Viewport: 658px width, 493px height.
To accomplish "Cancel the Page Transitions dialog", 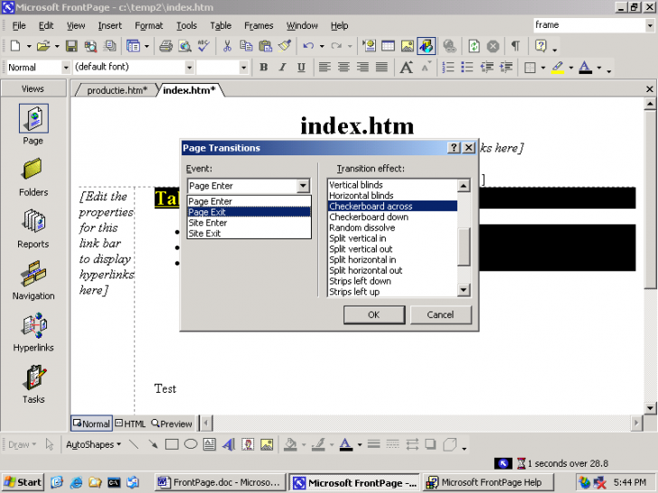I will 440,314.
